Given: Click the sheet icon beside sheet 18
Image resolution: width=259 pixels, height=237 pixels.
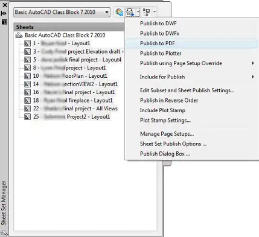Looking at the screenshot, I should tap(27, 101).
